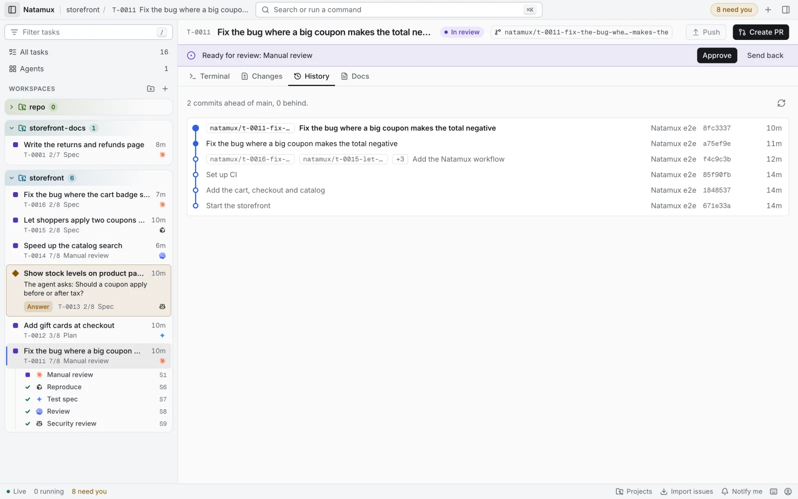The height and width of the screenshot is (499, 798).
Task: Click Send back
Action: coord(765,55)
